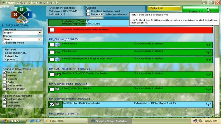Click the DP_LAN_Realtek-XP_18050.7z pack header
221x124 pixels.
tap(70, 69)
